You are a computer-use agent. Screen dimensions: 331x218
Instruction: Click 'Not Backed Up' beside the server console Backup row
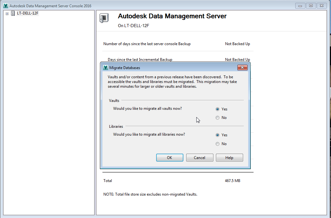tap(237, 44)
